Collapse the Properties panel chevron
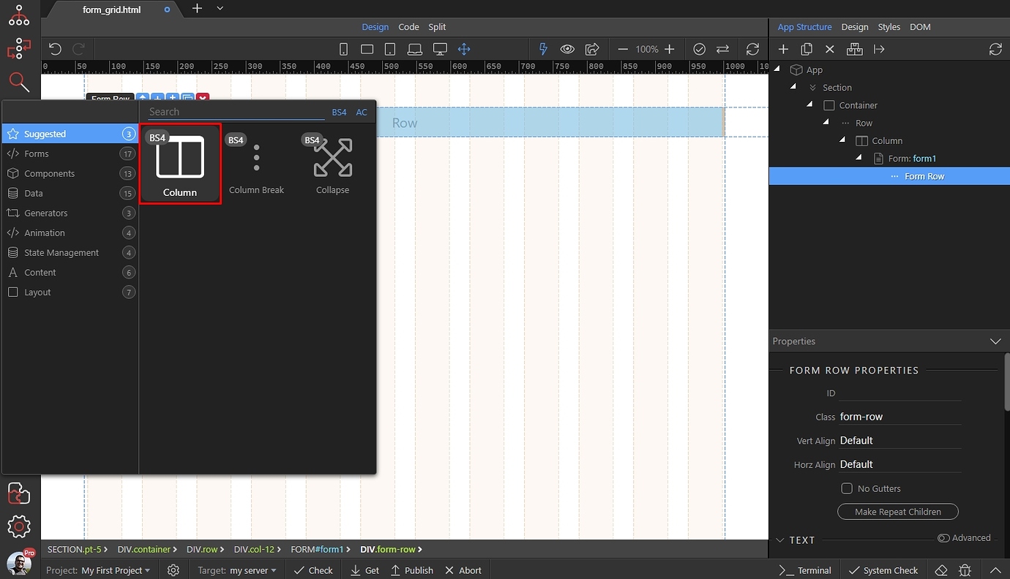This screenshot has width=1010, height=579. tap(995, 341)
